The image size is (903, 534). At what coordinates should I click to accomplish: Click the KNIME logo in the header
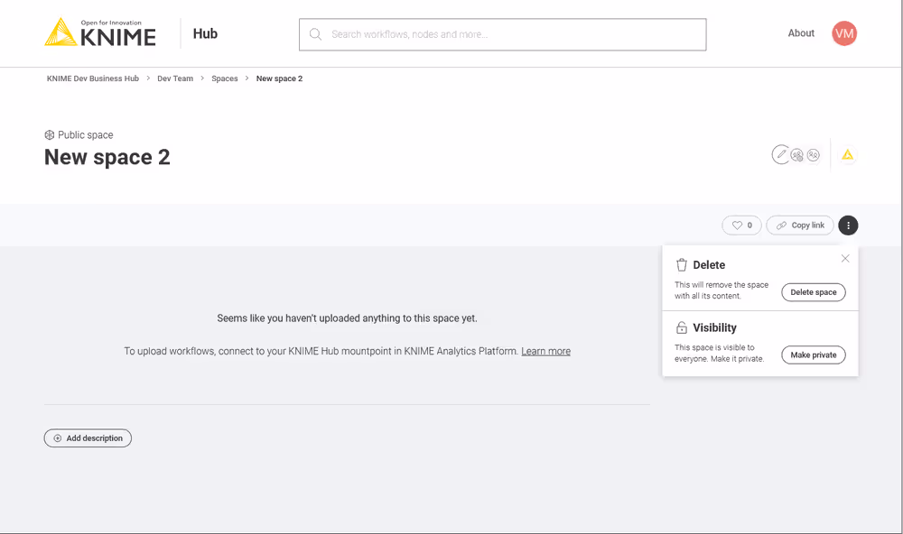tap(99, 32)
